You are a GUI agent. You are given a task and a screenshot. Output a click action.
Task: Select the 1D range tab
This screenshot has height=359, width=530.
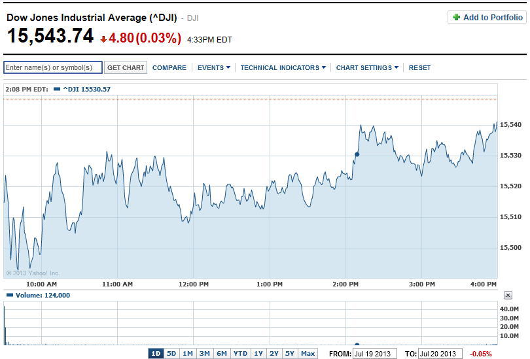156,354
